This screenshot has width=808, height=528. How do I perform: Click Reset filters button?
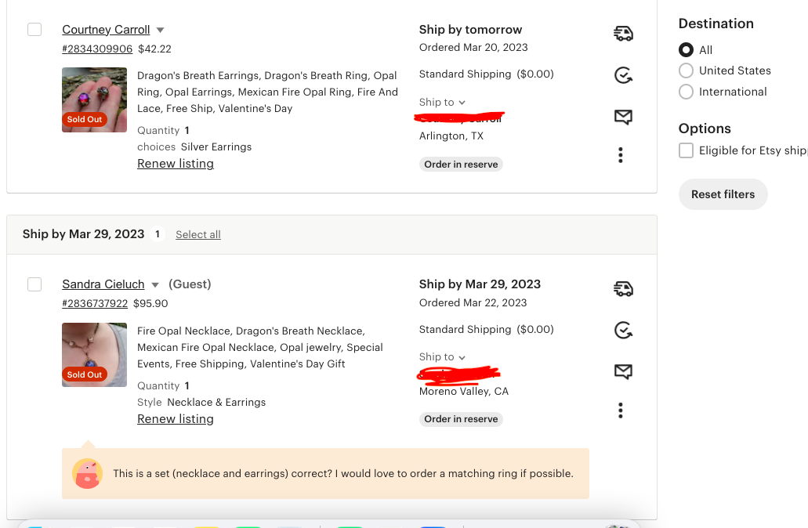tap(723, 194)
